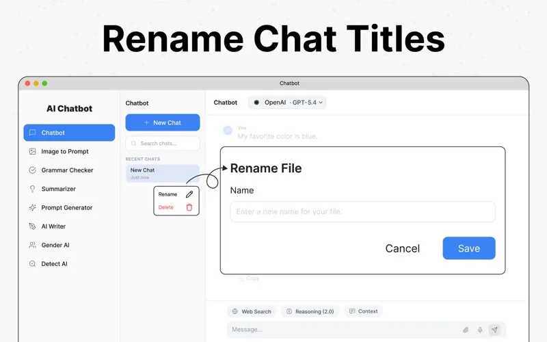Open the Chatbot sidebar item
The image size is (547, 342).
click(69, 133)
